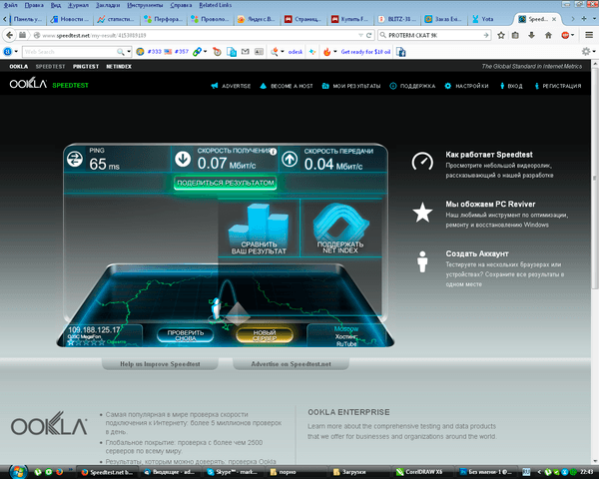
Task: Click the star icon beside PC Reviver
Action: (422, 213)
